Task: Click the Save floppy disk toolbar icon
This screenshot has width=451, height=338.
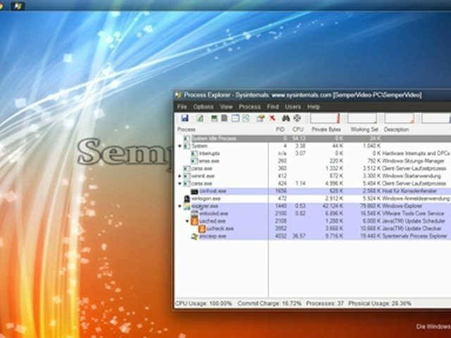Action: (x=185, y=118)
